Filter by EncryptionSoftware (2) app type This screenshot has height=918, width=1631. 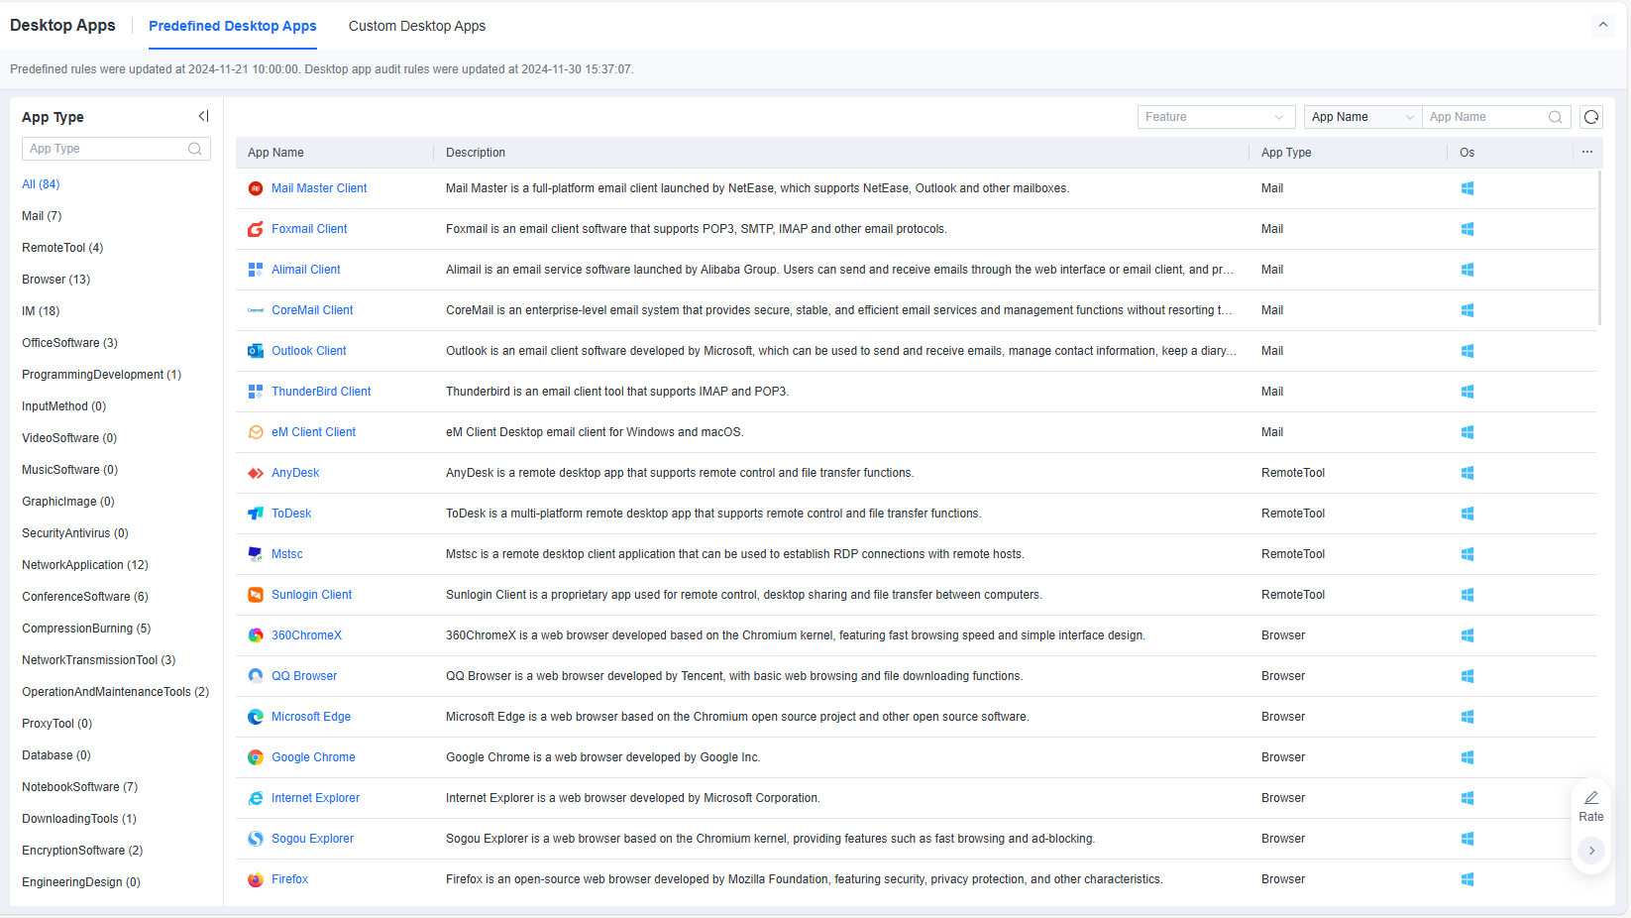(x=82, y=851)
